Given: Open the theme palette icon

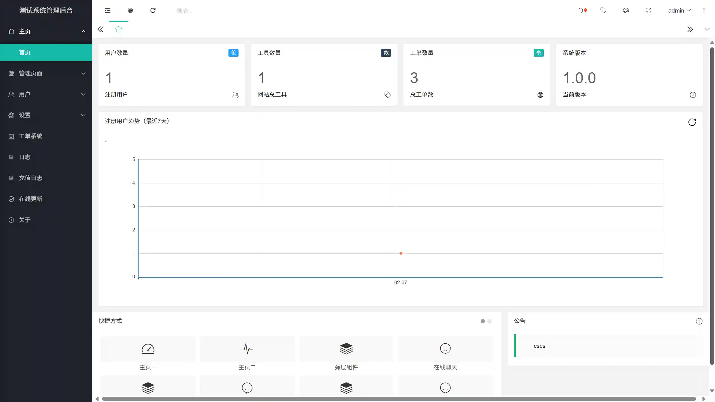Looking at the screenshot, I should (x=626, y=11).
